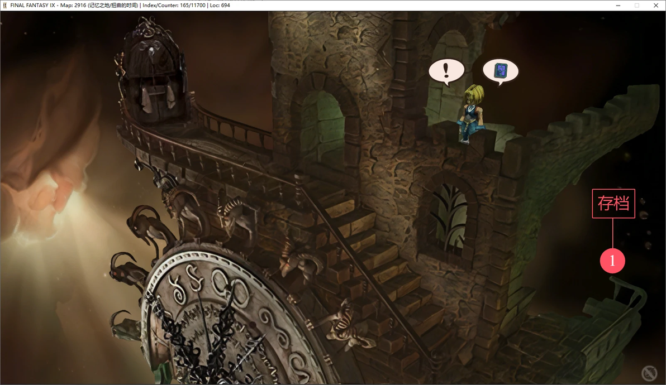Click the app icon in the title bar
Screen dimensions: 666x385
tap(4, 5)
